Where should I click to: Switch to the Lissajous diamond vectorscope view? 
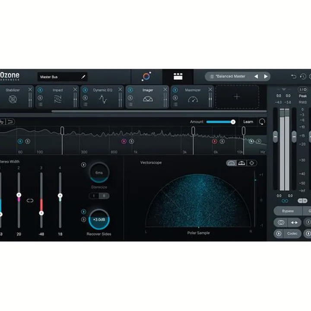click(252, 163)
